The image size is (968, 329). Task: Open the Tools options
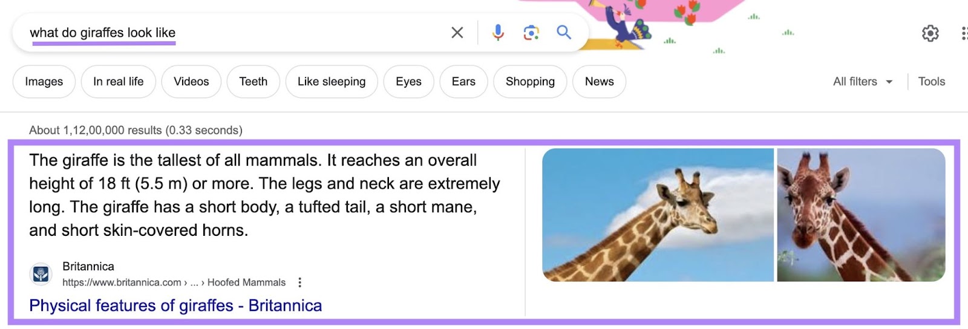pos(931,82)
